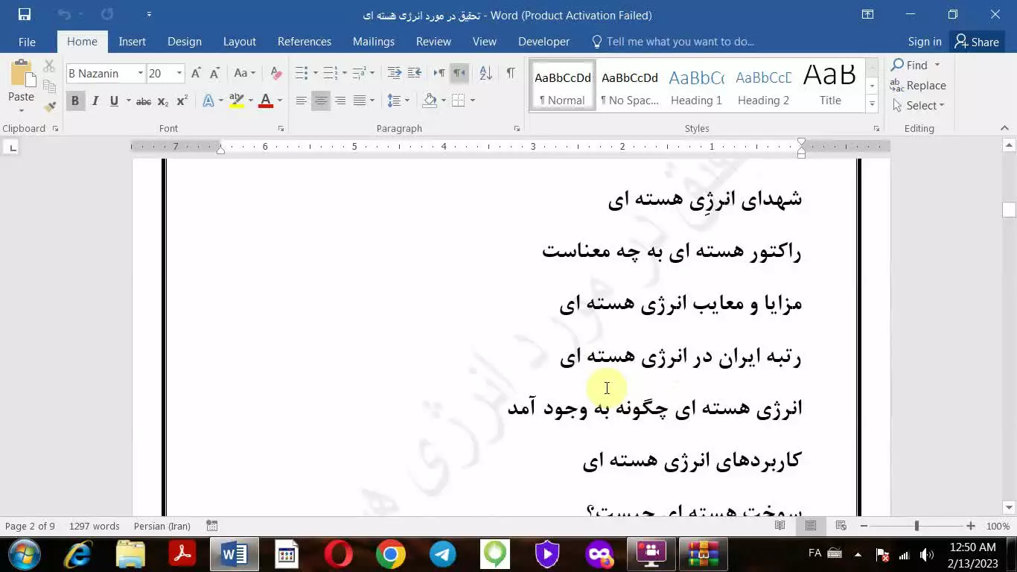Click the Paste clipboard icon
The width and height of the screenshot is (1017, 572).
pos(22,74)
